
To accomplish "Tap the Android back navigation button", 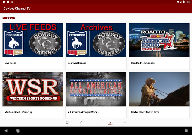I will [x=6, y=131].
